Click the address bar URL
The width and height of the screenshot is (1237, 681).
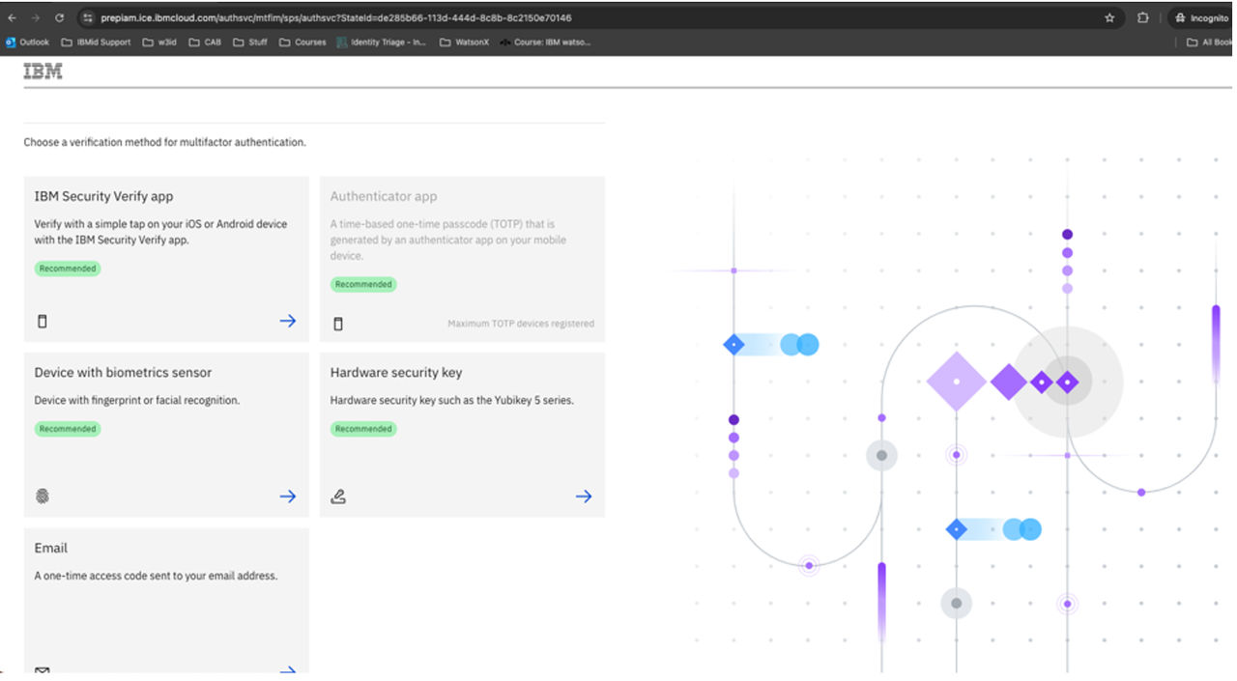click(x=335, y=17)
